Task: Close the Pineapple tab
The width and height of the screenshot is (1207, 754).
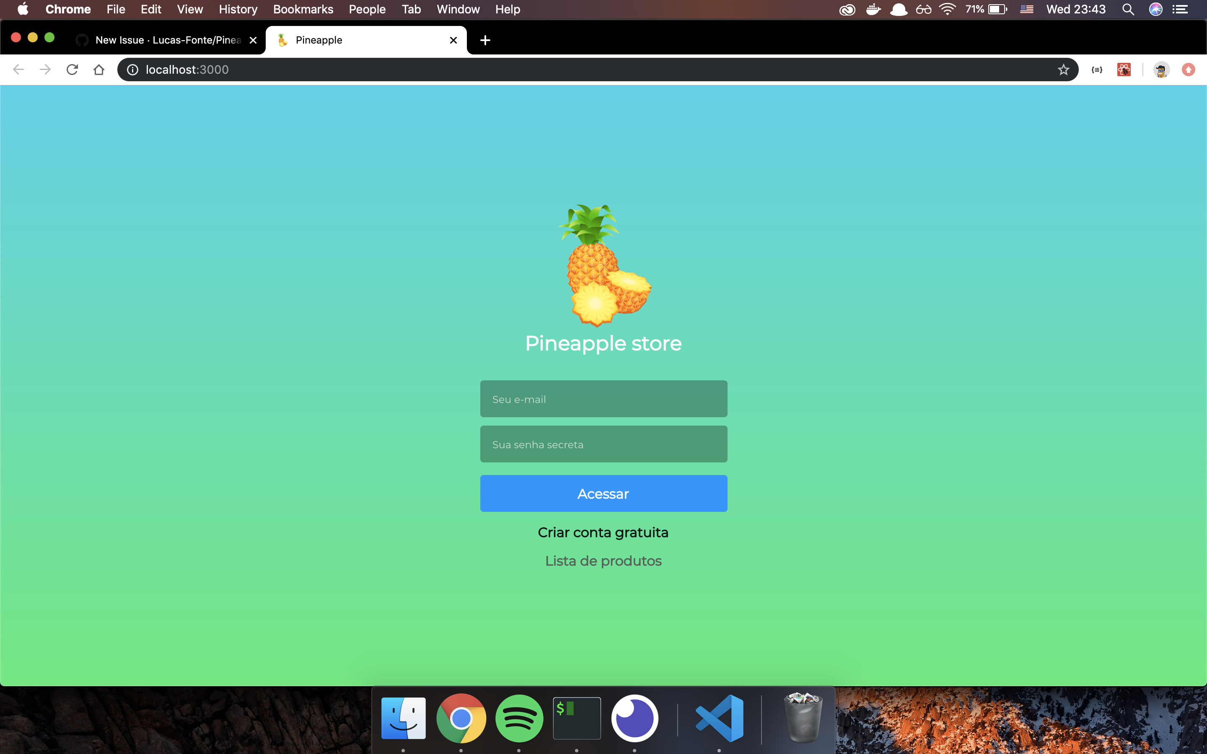Action: [x=453, y=40]
